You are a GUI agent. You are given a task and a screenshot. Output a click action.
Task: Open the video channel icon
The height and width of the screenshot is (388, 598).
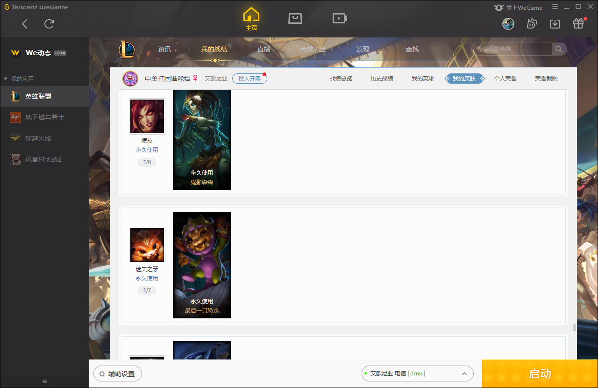(x=340, y=18)
